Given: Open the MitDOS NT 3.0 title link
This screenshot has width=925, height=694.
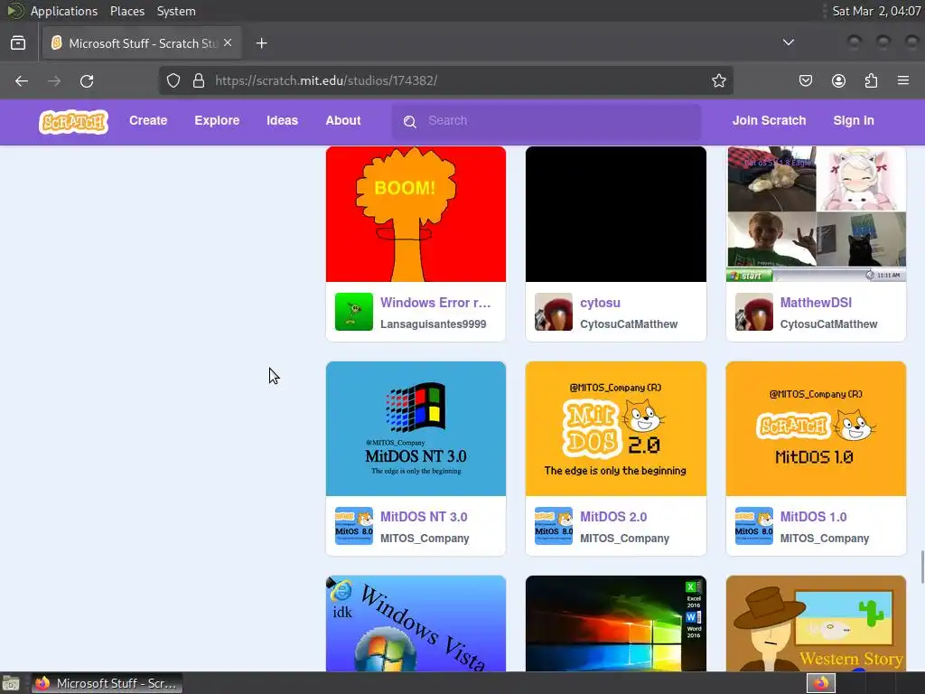Looking at the screenshot, I should (424, 517).
